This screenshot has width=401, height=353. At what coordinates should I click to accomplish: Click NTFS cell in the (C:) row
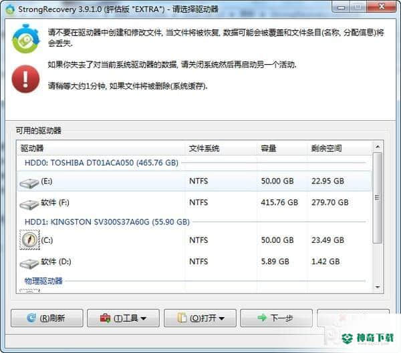point(198,240)
